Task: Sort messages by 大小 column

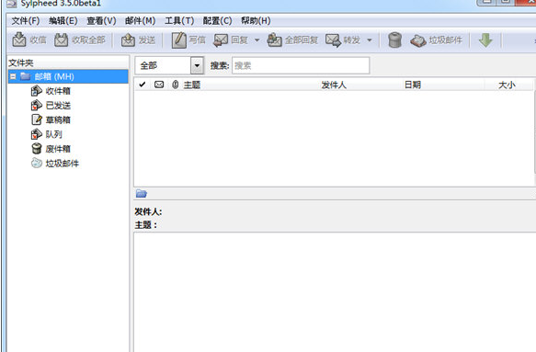Action: pos(507,85)
